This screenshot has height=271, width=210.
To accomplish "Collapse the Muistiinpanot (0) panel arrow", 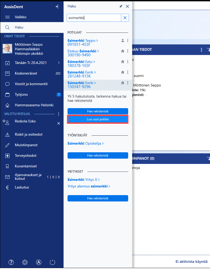I will (x=208, y=158).
